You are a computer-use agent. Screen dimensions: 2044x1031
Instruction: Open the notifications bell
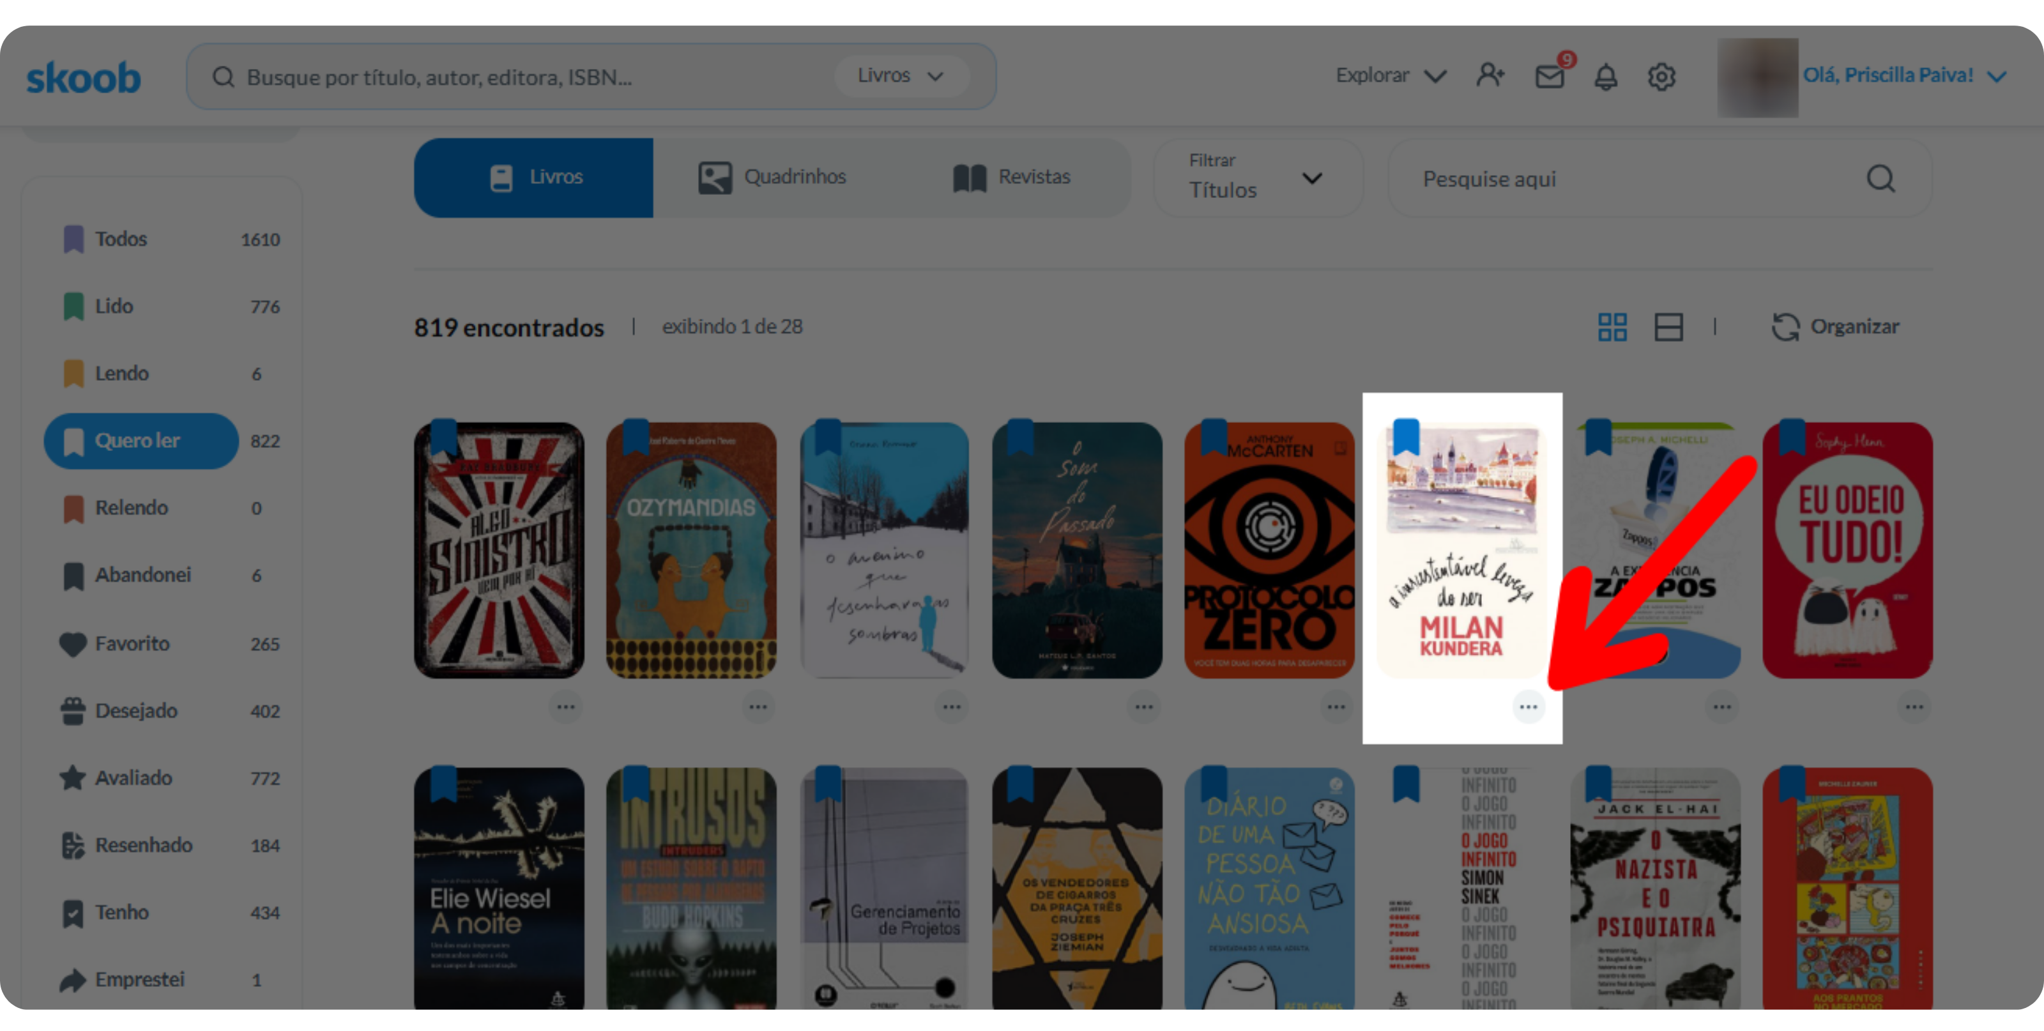point(1606,76)
